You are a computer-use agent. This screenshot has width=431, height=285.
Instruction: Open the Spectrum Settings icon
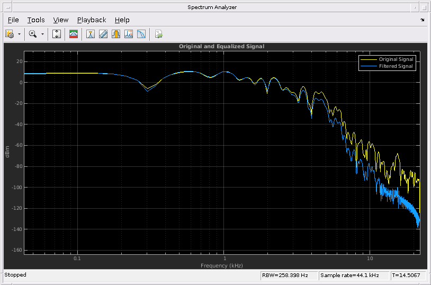coord(10,34)
